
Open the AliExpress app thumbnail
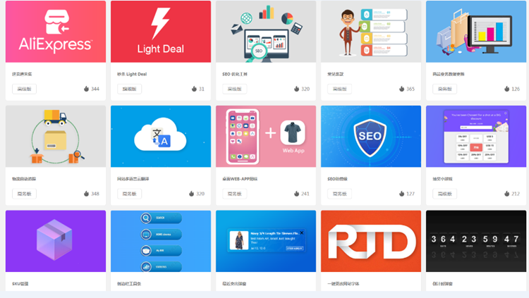pyautogui.click(x=56, y=32)
